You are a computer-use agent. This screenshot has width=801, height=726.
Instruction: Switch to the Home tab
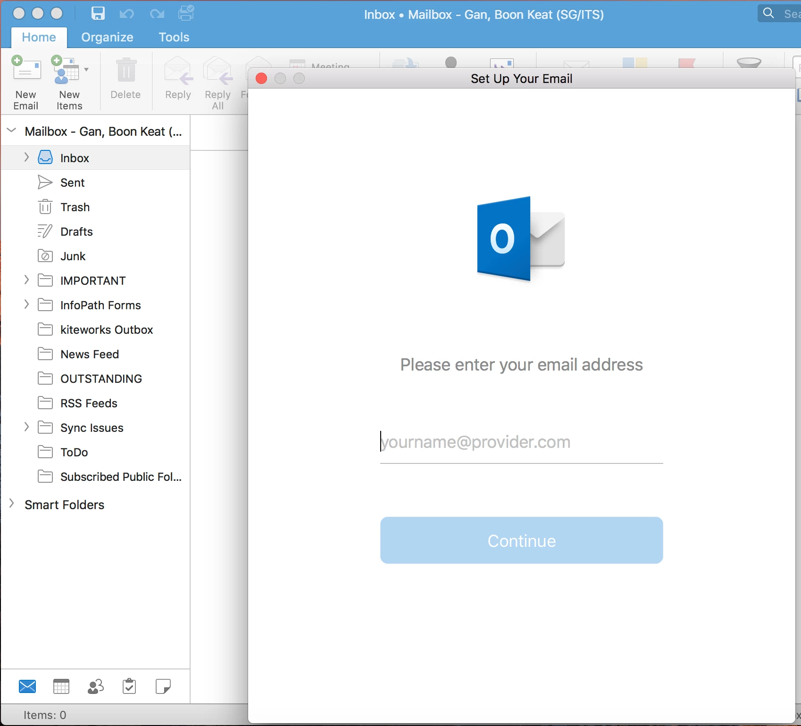point(39,37)
